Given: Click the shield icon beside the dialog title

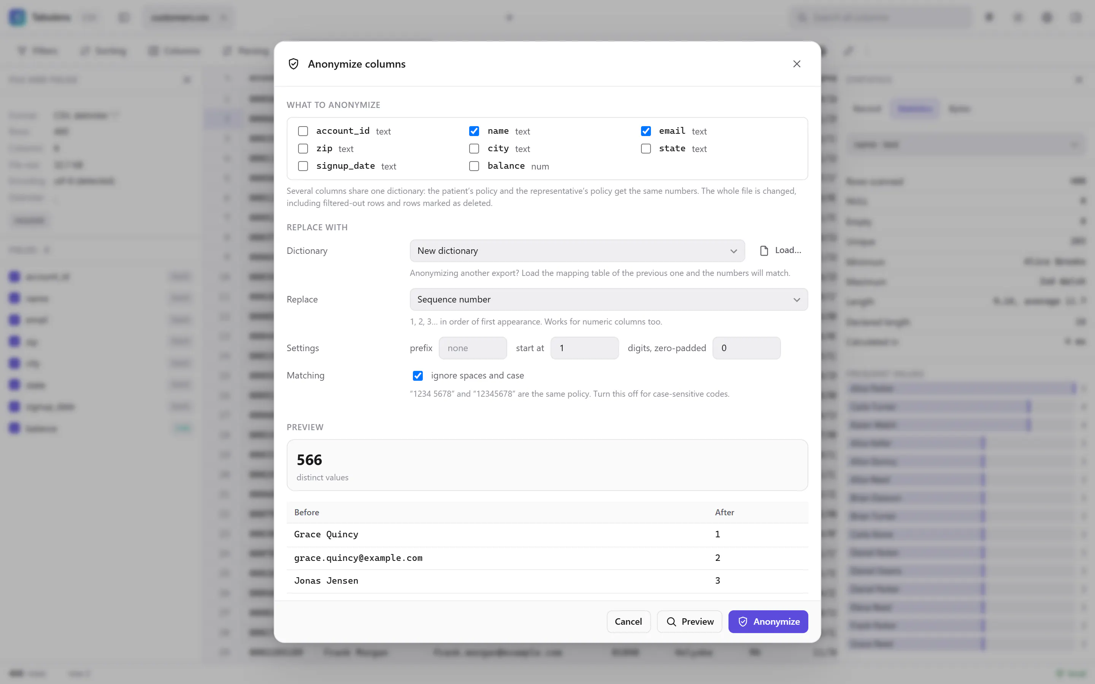Looking at the screenshot, I should pos(293,64).
